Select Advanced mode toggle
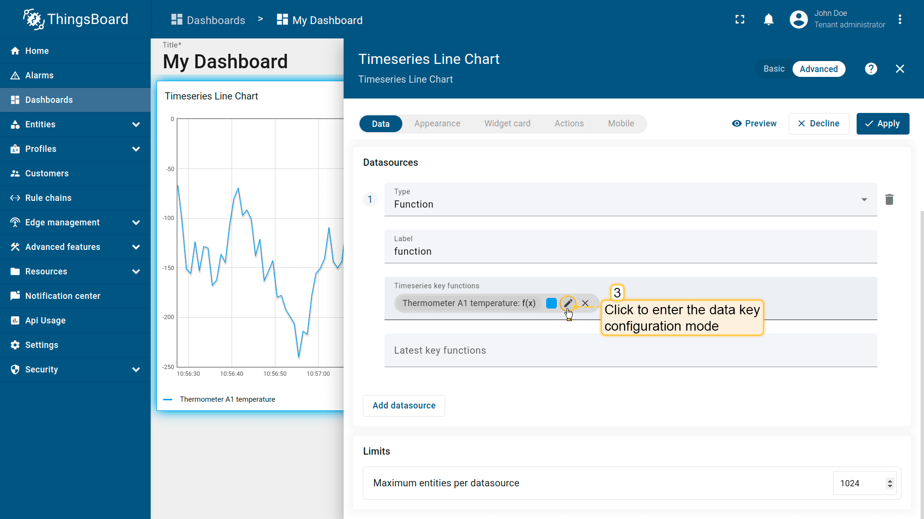Image resolution: width=924 pixels, height=519 pixels. click(818, 69)
